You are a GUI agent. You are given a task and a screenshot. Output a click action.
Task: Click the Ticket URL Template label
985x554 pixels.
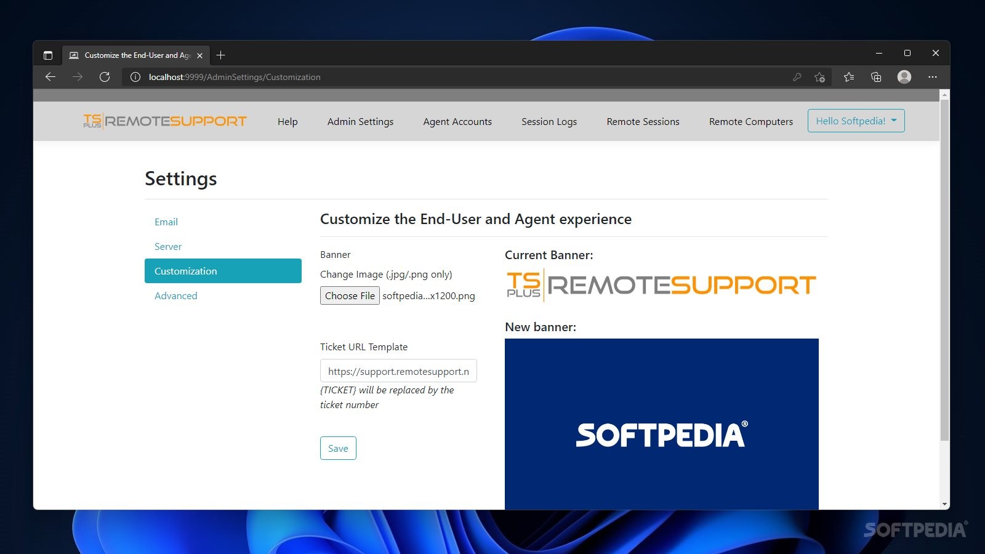364,347
